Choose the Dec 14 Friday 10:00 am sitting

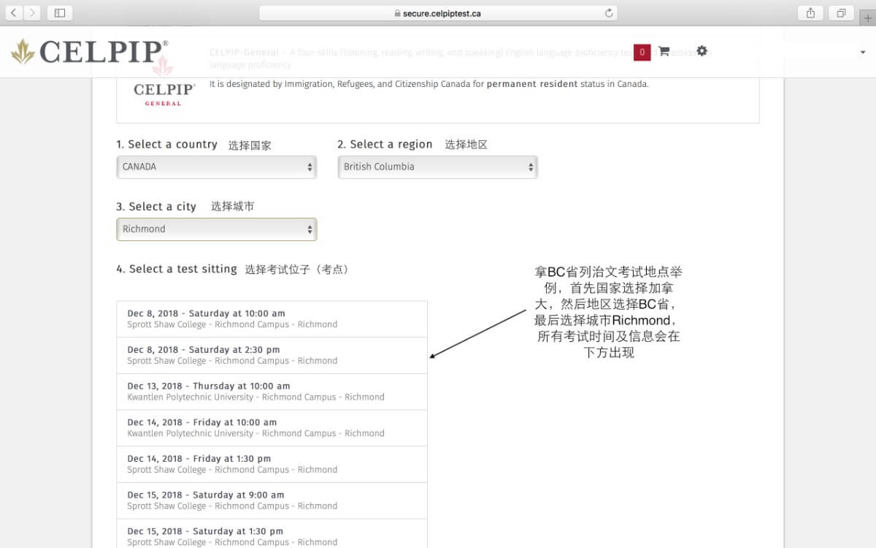click(x=272, y=428)
